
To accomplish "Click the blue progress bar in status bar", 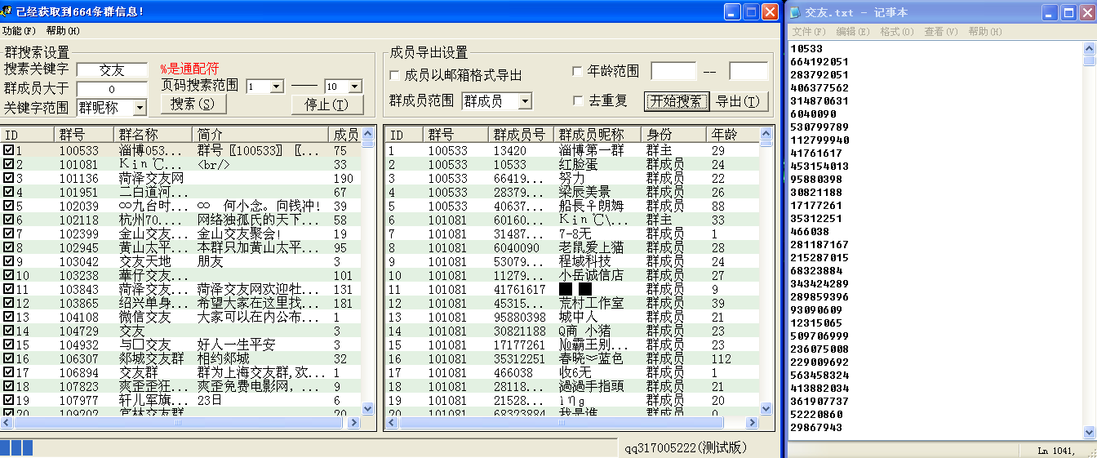I will coord(16,447).
